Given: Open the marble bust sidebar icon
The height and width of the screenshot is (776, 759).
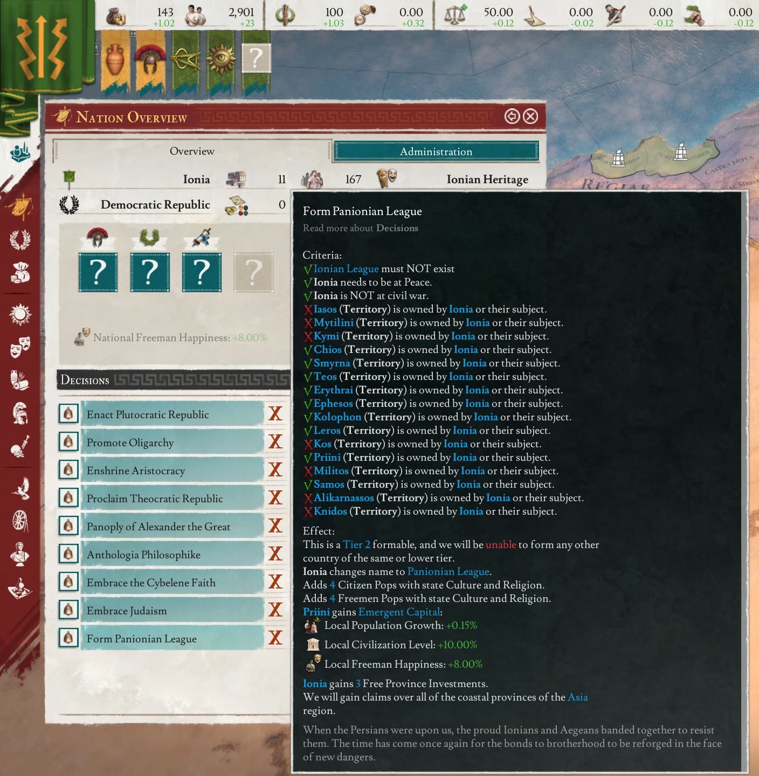Looking at the screenshot, I should click(x=20, y=554).
